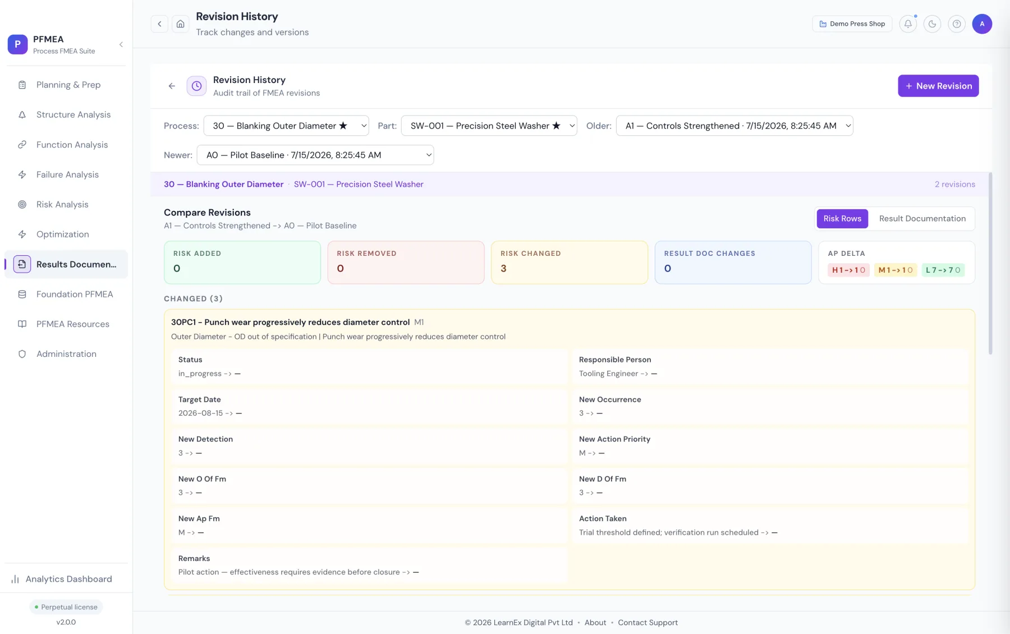Viewport: 1010px width, 634px height.
Task: Open the user avatar menu A
Action: click(x=982, y=24)
